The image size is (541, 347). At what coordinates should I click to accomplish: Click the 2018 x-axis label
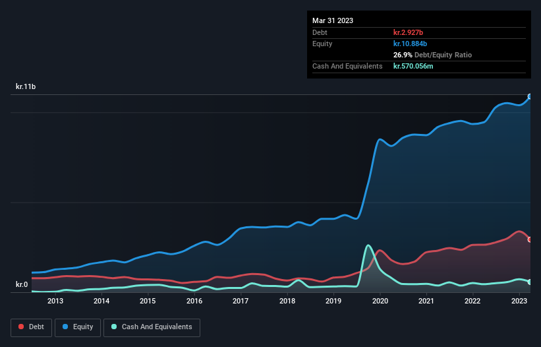(287, 301)
